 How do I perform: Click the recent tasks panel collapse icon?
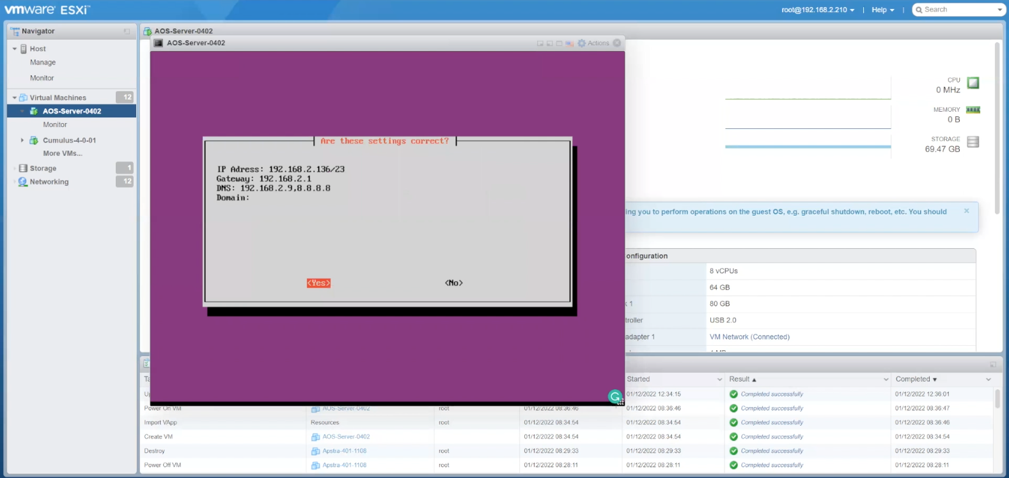993,364
